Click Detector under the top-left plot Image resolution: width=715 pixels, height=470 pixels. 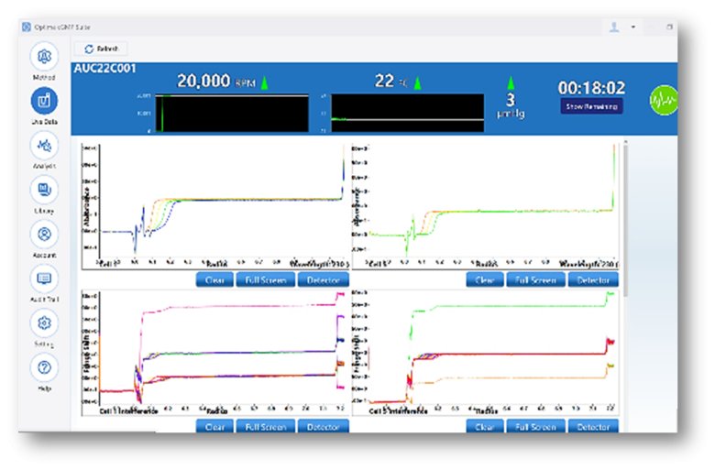coord(323,279)
